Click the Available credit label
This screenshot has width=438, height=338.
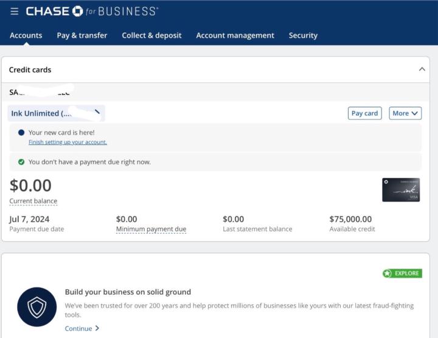[x=352, y=229]
